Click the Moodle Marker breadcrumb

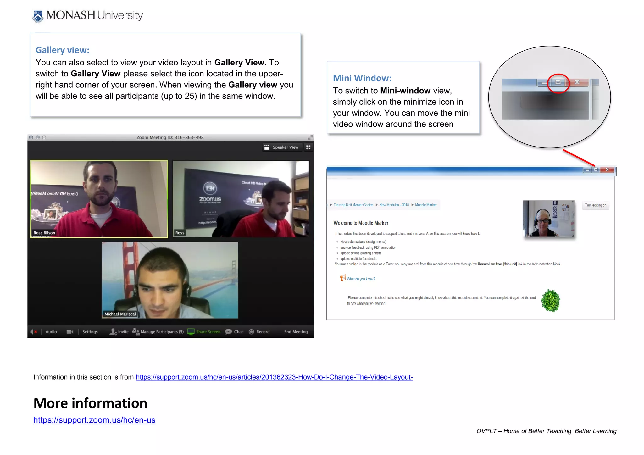click(426, 205)
